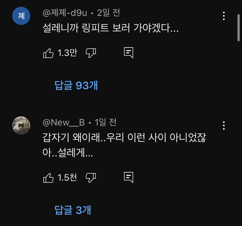Click the comment text 설레니까 링피트 보러 가야겠다
Screen dimensions: 242x226
(110, 28)
